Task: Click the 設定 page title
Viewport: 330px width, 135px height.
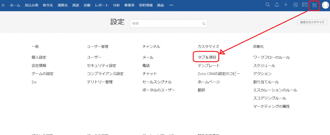Action: (x=117, y=22)
